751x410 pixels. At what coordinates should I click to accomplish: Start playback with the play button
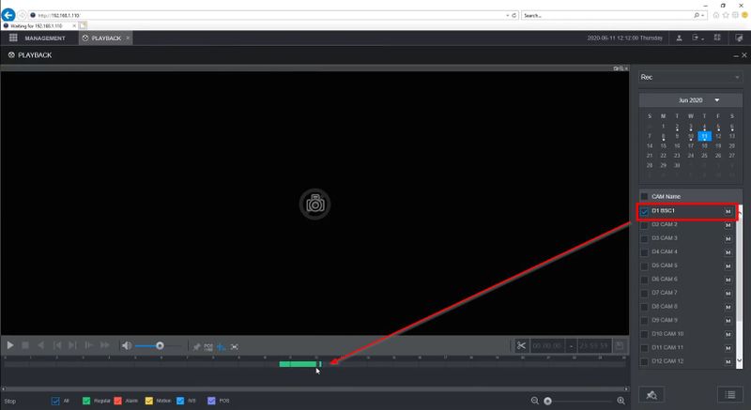click(10, 345)
